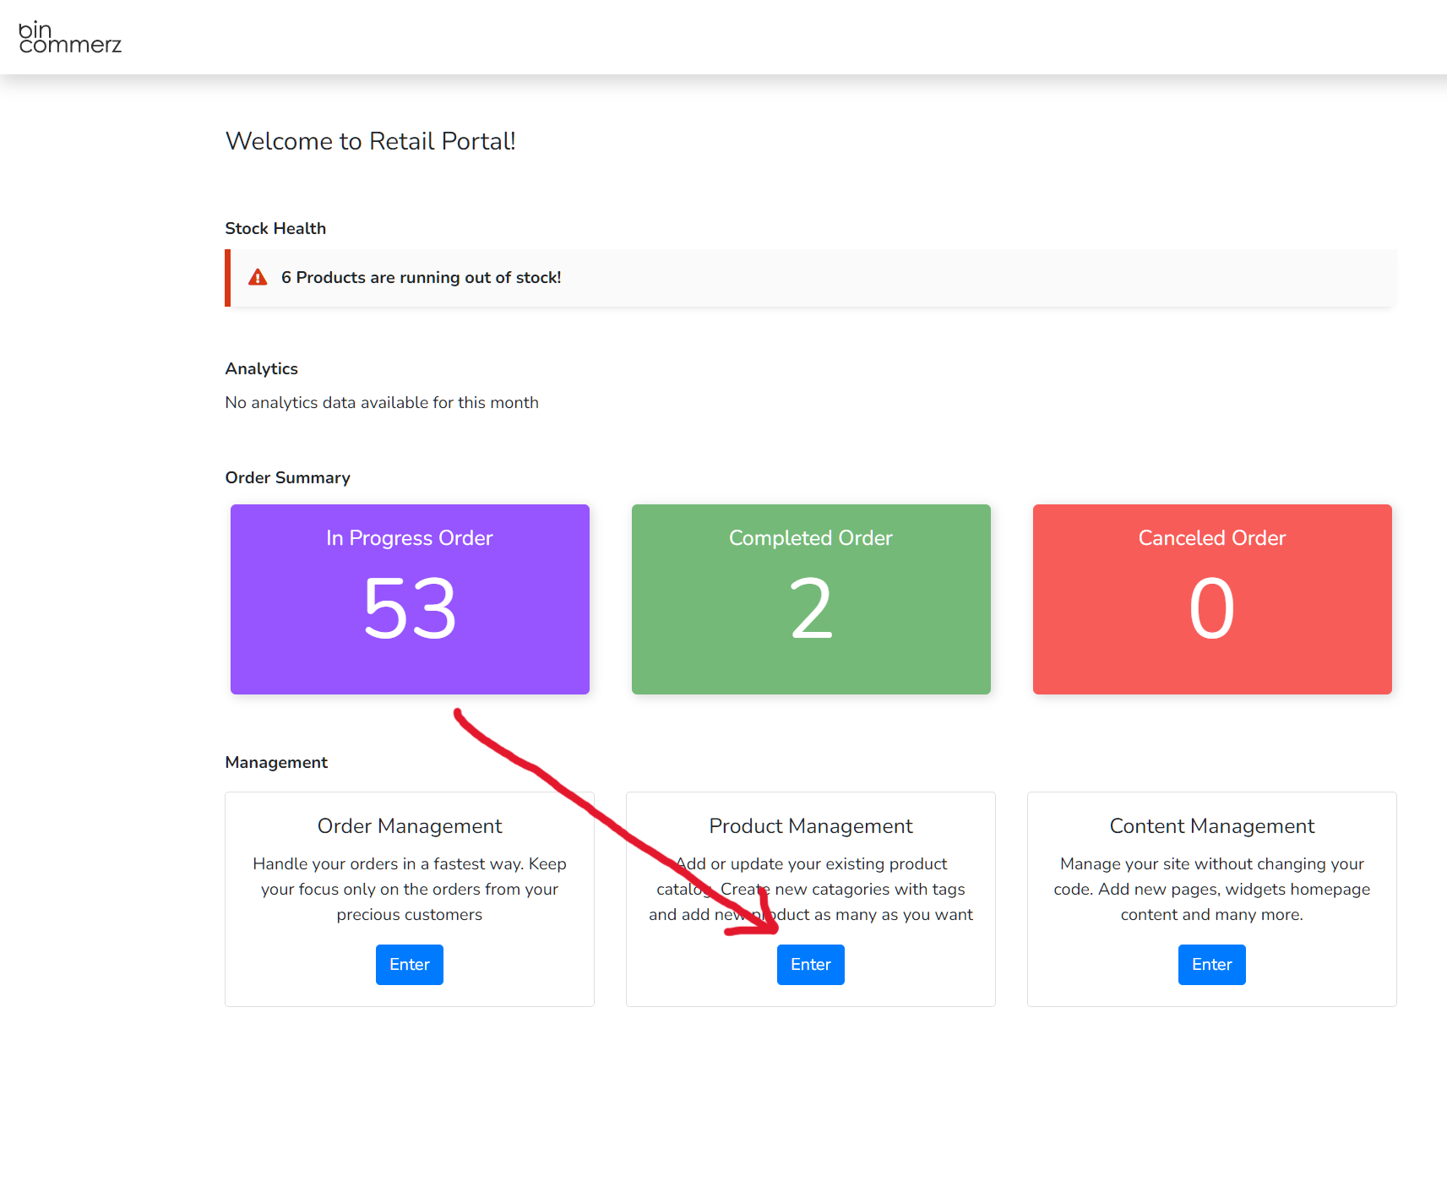Click the Canceled Order card title
This screenshot has width=1447, height=1187.
click(1211, 538)
